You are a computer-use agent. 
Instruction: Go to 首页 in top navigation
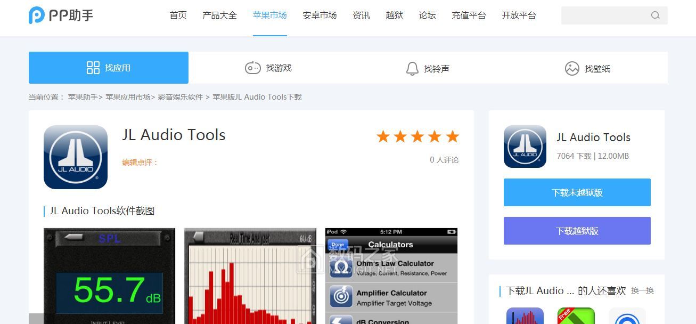tap(178, 15)
